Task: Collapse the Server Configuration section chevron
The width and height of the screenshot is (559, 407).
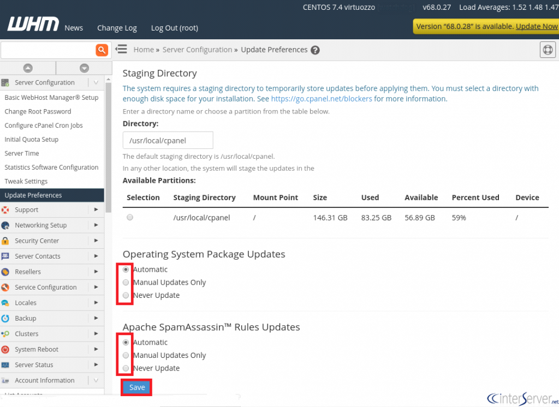Action: 96,83
